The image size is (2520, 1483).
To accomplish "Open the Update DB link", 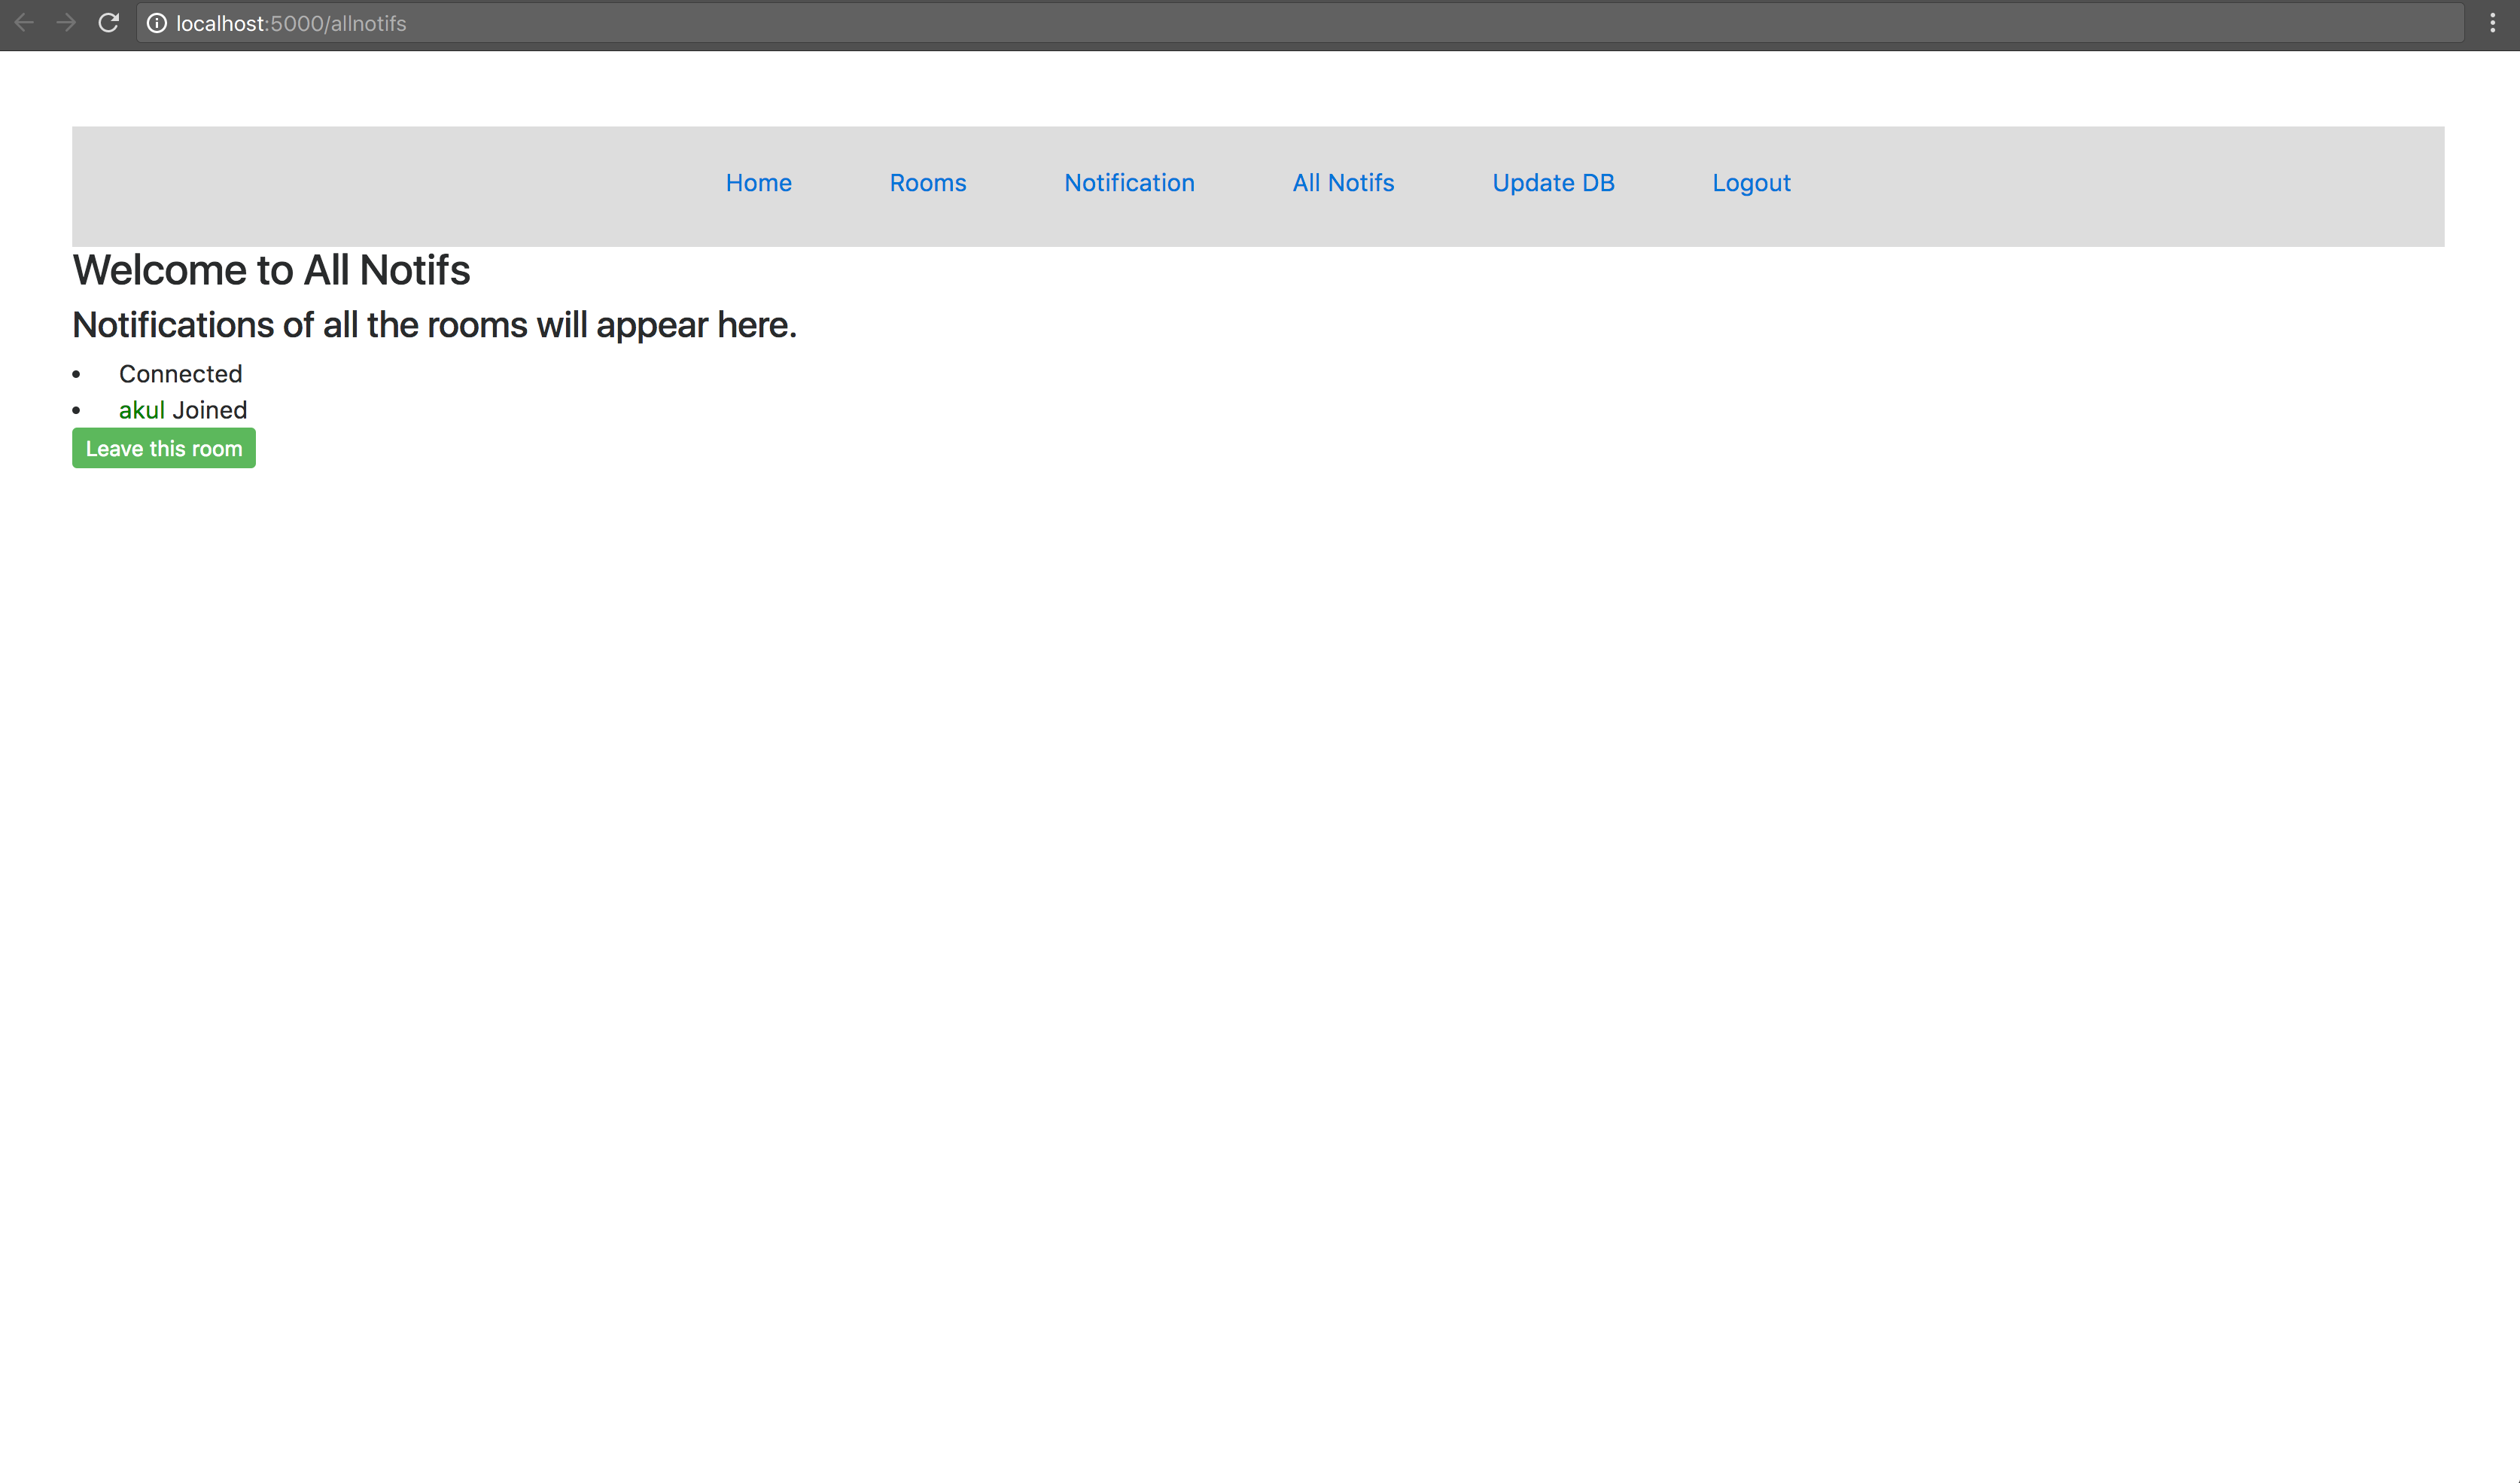I will point(1552,183).
